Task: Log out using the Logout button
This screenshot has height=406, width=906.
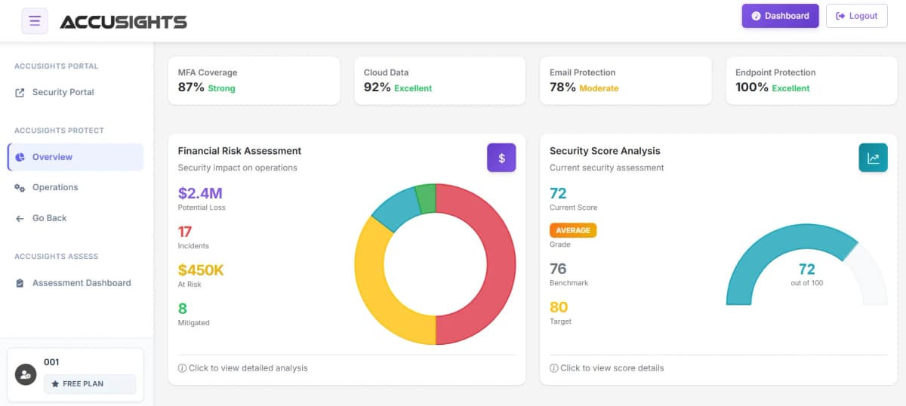Action: [x=856, y=16]
